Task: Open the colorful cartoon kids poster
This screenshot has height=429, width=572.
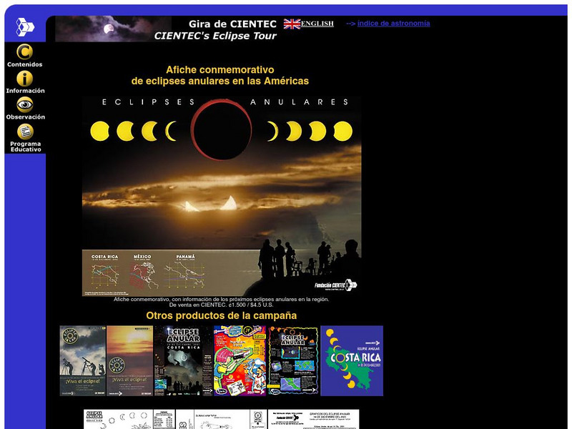Action: coord(240,361)
